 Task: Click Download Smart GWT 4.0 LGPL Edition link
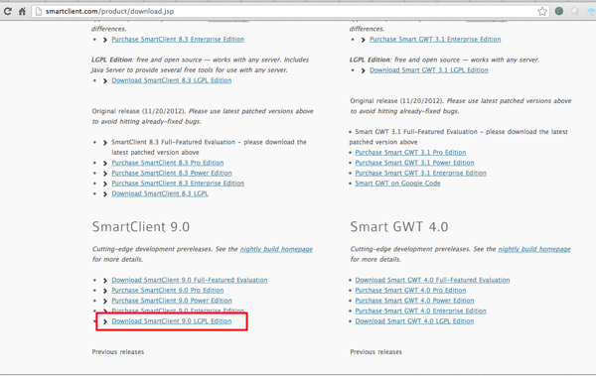414,320
